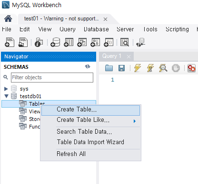Image resolution: width=198 pixels, height=184 pixels.
Task: Select Refresh All in context menu
Action: [x=90, y=154]
